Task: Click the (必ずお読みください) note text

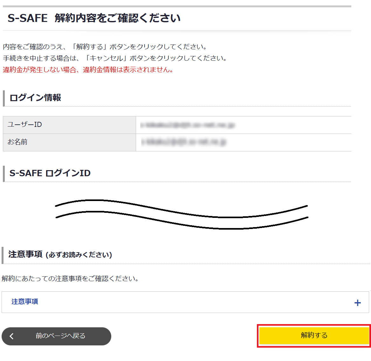Action: click(79, 255)
